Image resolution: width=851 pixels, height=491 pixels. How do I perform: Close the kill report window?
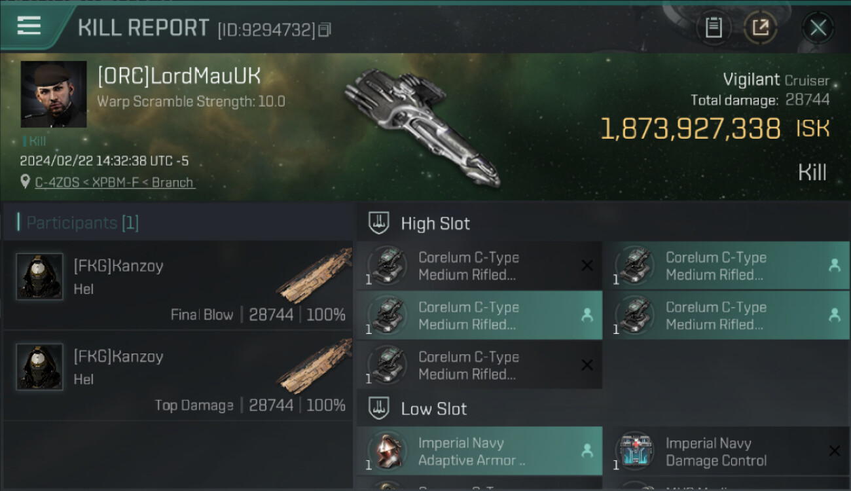818,27
